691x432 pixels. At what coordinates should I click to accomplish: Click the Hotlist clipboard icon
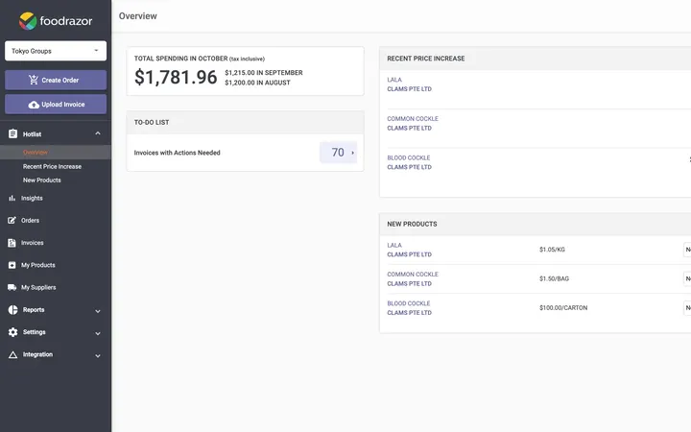12,133
